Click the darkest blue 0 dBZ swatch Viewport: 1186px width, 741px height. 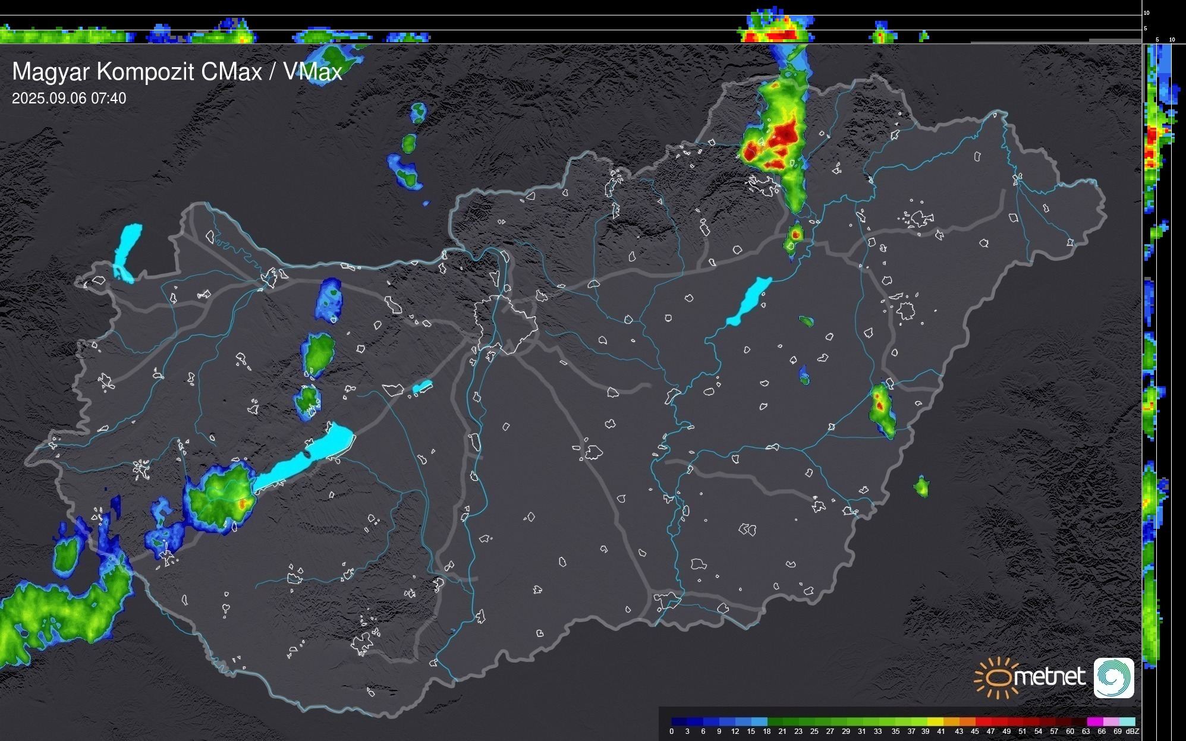click(679, 721)
